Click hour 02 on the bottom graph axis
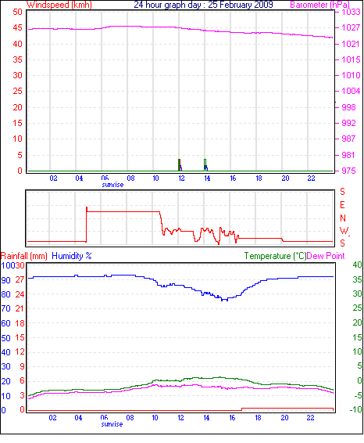 pyautogui.click(x=52, y=418)
